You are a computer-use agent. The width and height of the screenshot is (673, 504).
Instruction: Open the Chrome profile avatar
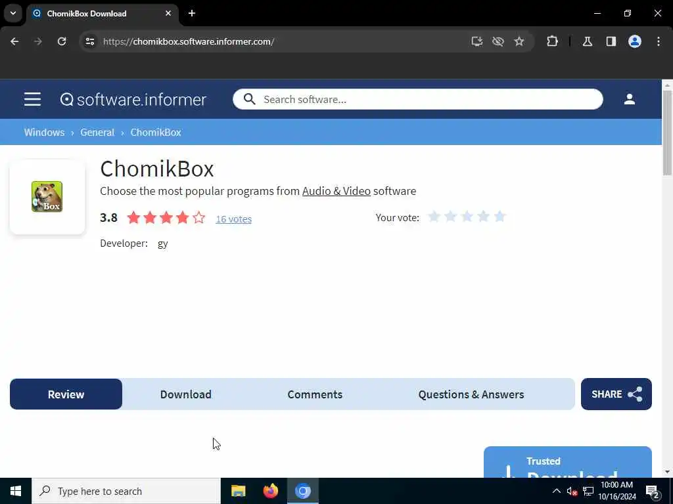tap(634, 41)
